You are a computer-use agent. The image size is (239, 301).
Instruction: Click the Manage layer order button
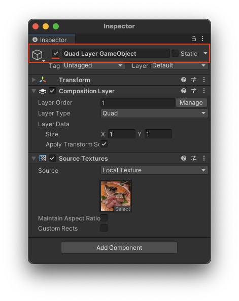[x=191, y=103]
